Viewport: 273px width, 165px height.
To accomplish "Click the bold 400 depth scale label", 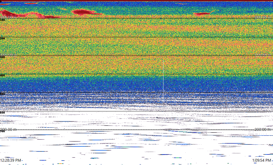I will click(2, 76).
